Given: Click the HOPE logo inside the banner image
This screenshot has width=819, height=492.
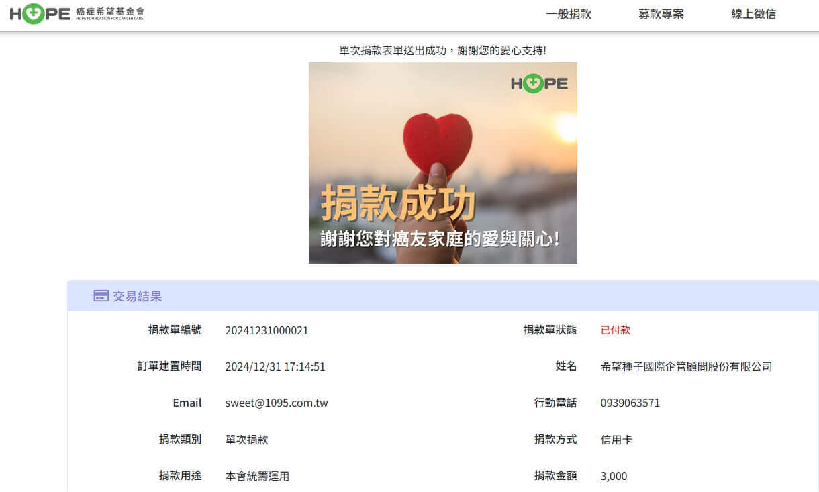Looking at the screenshot, I should tap(539, 84).
